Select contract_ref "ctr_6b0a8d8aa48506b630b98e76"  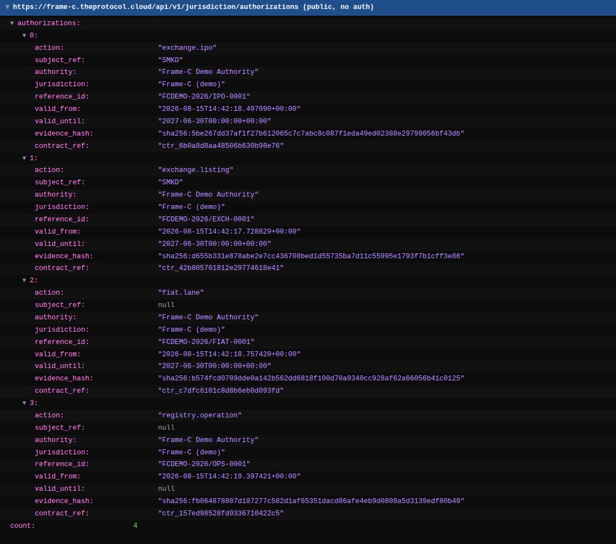point(221,146)
